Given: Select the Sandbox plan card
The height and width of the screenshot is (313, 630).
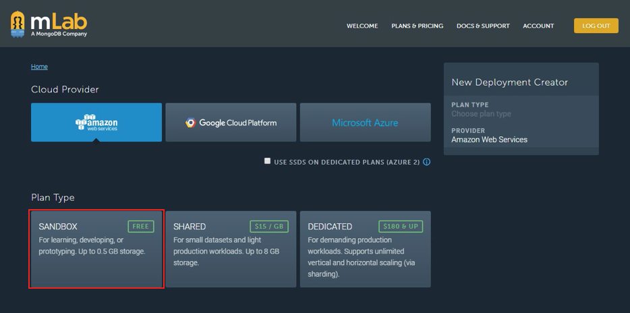Looking at the screenshot, I should click(x=96, y=249).
